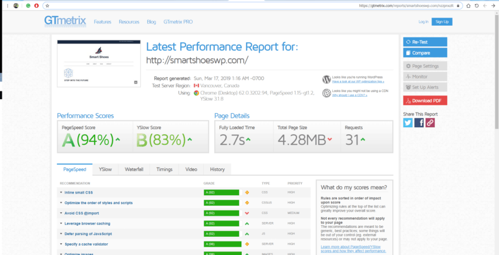Viewport: 499px width, 255px height.
Task: Open the GTmetrix logo homepage
Action: pyautogui.click(x=65, y=21)
